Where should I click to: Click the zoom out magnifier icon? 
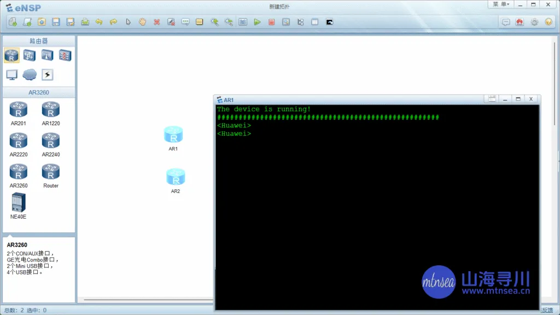point(229,22)
